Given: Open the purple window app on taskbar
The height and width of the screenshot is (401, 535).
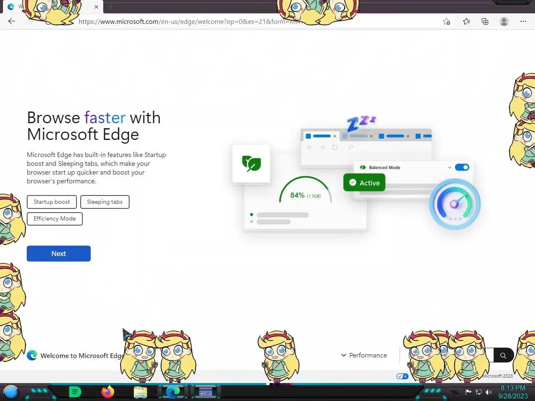Looking at the screenshot, I should [205, 392].
